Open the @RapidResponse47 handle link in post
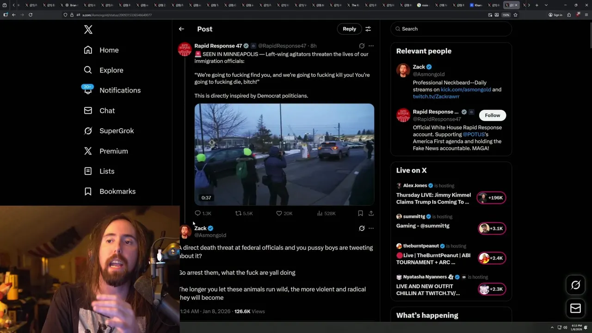The width and height of the screenshot is (592, 333). (x=282, y=46)
